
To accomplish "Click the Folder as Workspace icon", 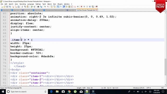I will (x=75, y=7).
